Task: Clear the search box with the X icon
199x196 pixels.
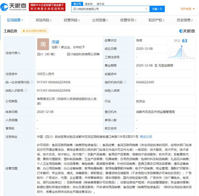Action: (146, 9)
